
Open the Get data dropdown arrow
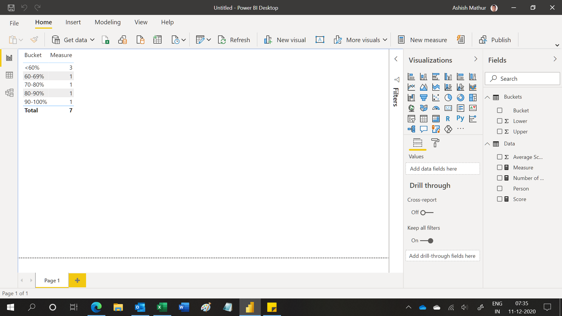[x=92, y=40]
